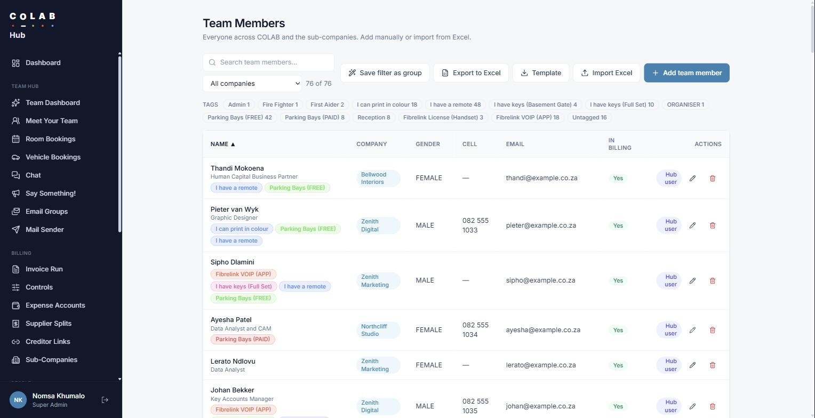815x418 pixels.
Task: Click the edit pencil on Lerato Ndlovu's row
Action: point(692,365)
